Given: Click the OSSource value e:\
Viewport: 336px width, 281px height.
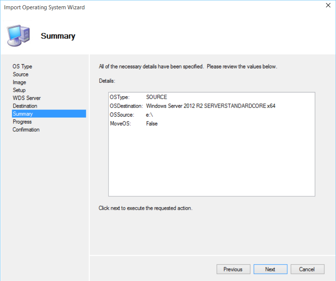Looking at the screenshot, I should tap(150, 115).
